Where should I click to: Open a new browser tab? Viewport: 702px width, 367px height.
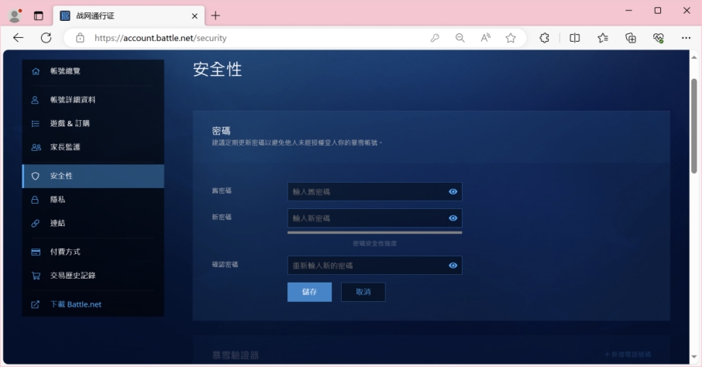pos(215,15)
